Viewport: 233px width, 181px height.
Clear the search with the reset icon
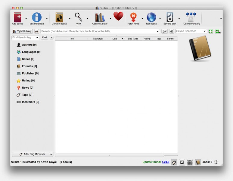coord(172,31)
